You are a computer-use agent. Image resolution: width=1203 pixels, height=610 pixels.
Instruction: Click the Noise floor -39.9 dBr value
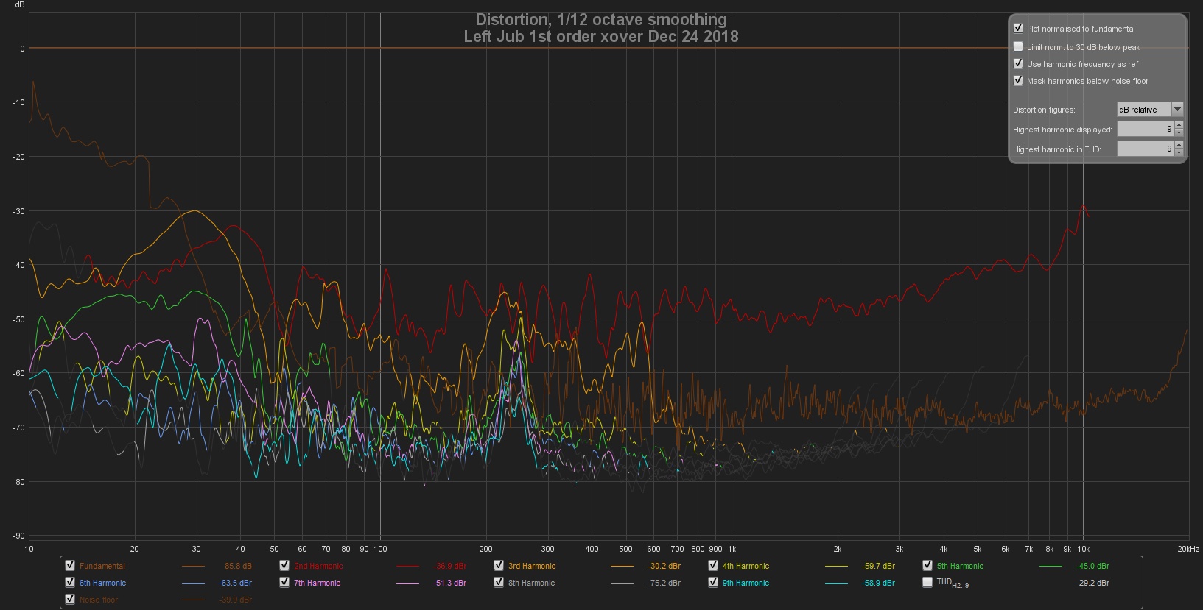235,600
